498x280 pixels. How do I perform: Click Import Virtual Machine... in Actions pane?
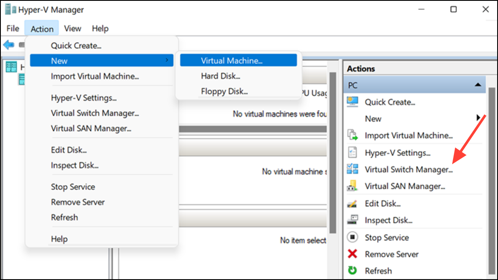(x=409, y=136)
